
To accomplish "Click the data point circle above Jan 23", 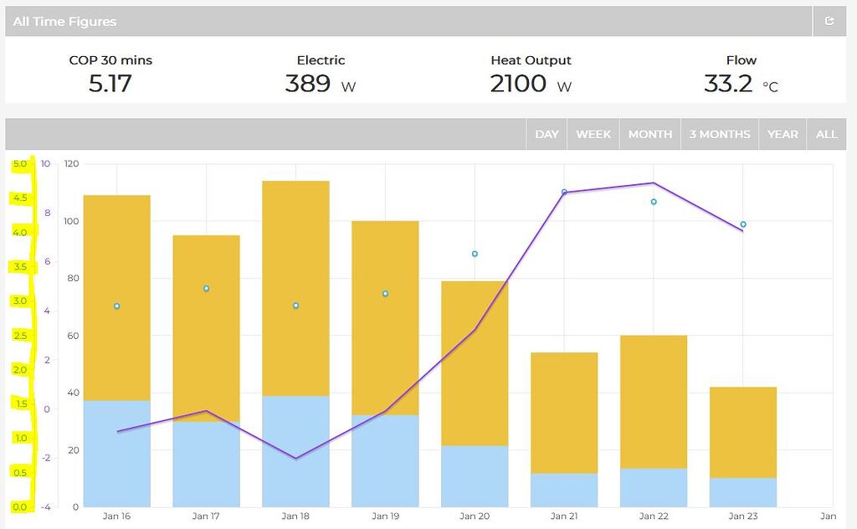I will (742, 224).
